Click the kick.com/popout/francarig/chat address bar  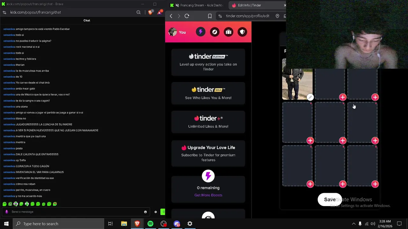click(x=36, y=12)
